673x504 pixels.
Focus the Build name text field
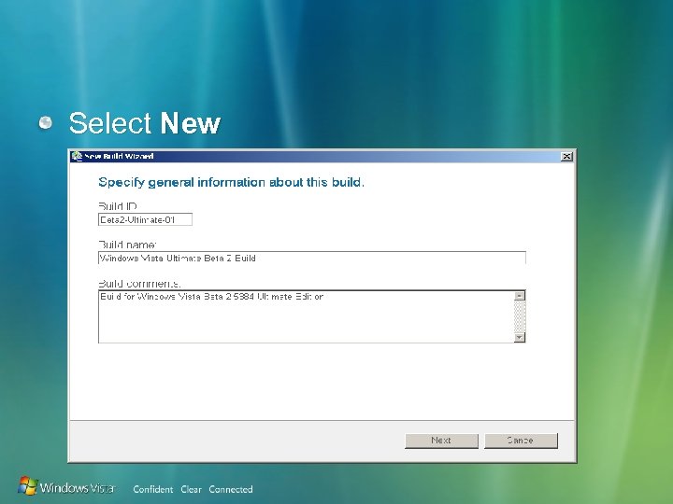[x=311, y=258]
